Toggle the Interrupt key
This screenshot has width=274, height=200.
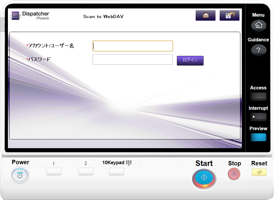click(x=258, y=117)
